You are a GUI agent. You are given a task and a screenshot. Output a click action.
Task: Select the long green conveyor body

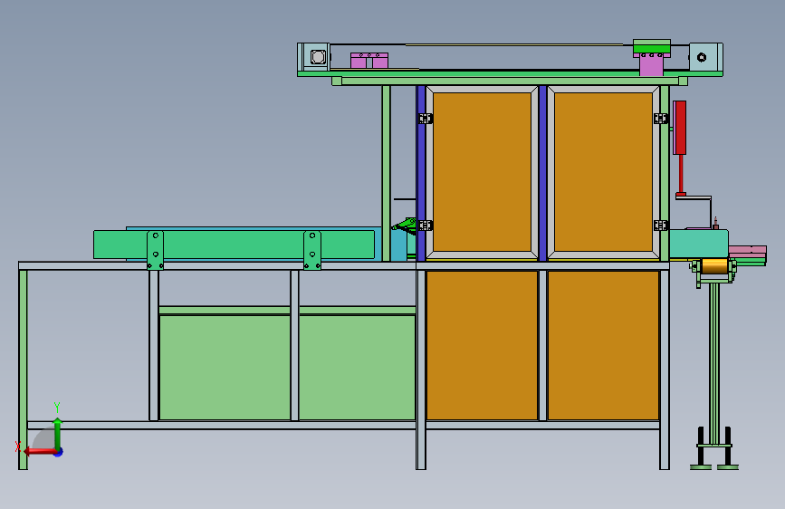click(x=234, y=245)
